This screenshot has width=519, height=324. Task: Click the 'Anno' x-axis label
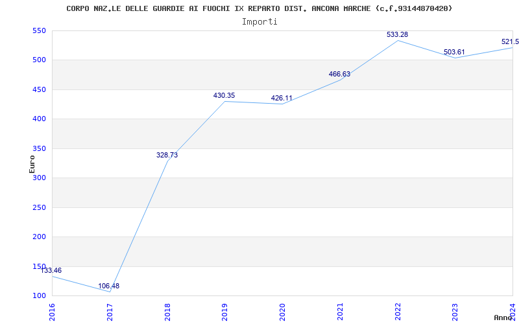pyautogui.click(x=502, y=318)
